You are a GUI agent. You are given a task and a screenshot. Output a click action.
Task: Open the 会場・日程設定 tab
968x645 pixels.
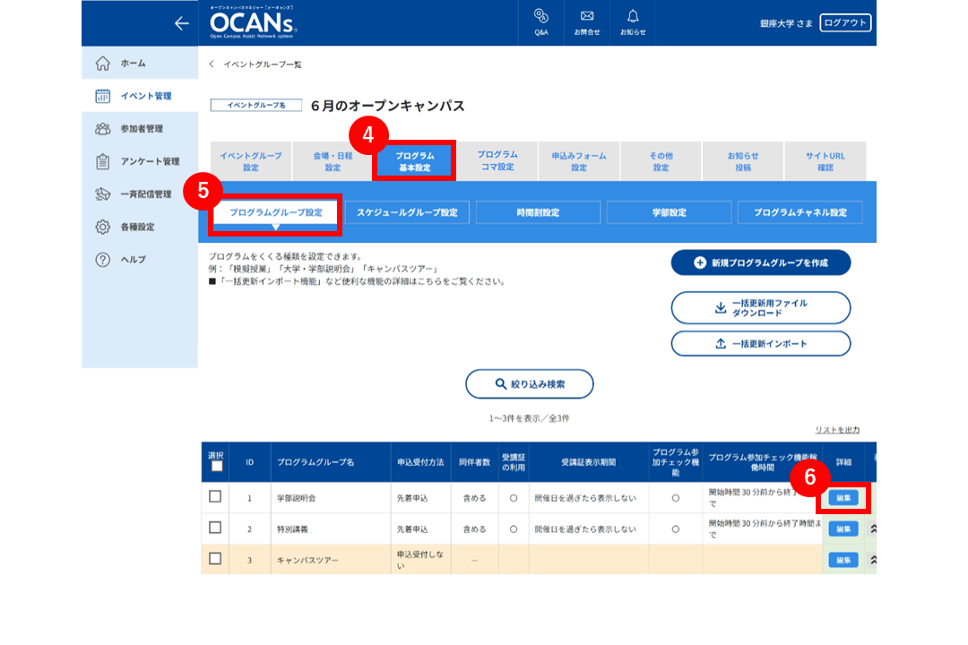333,161
